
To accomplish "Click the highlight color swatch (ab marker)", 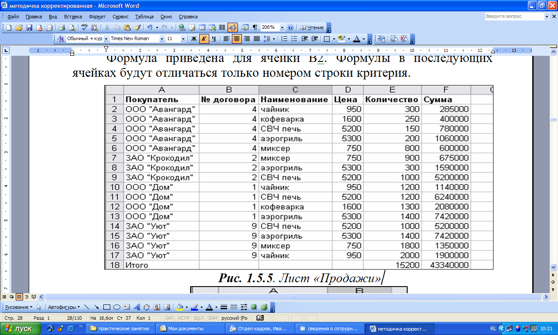I will pos(341,39).
